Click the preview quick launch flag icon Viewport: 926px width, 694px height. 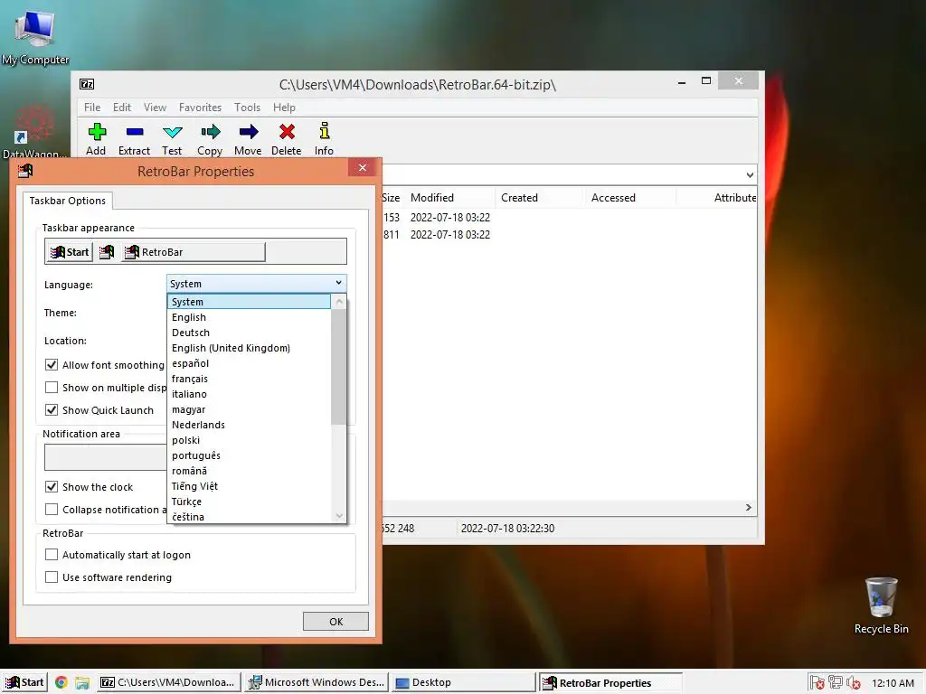[x=107, y=252]
